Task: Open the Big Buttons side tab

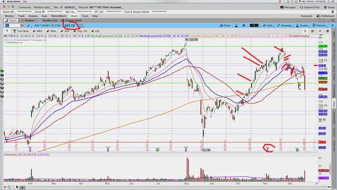Action: coord(334,90)
